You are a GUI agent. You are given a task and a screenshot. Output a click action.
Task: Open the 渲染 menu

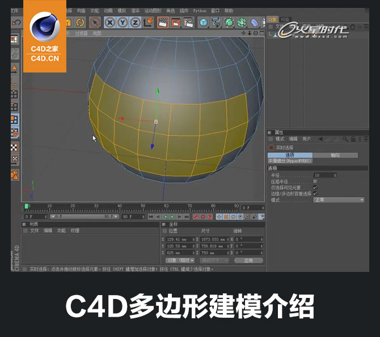point(135,11)
